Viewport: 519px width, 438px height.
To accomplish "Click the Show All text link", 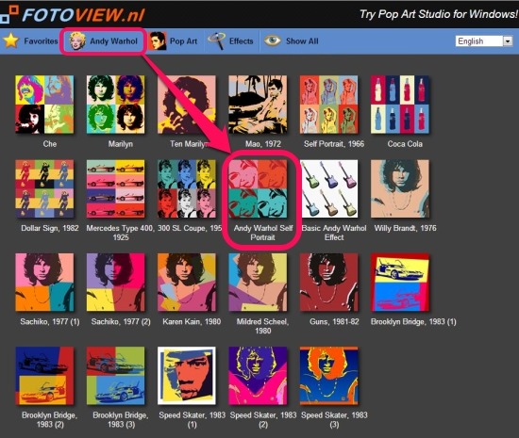I will tap(302, 41).
